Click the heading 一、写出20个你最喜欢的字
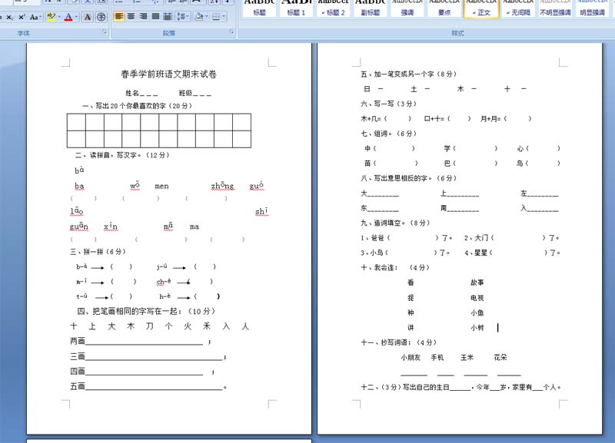The height and width of the screenshot is (443, 615). (137, 106)
